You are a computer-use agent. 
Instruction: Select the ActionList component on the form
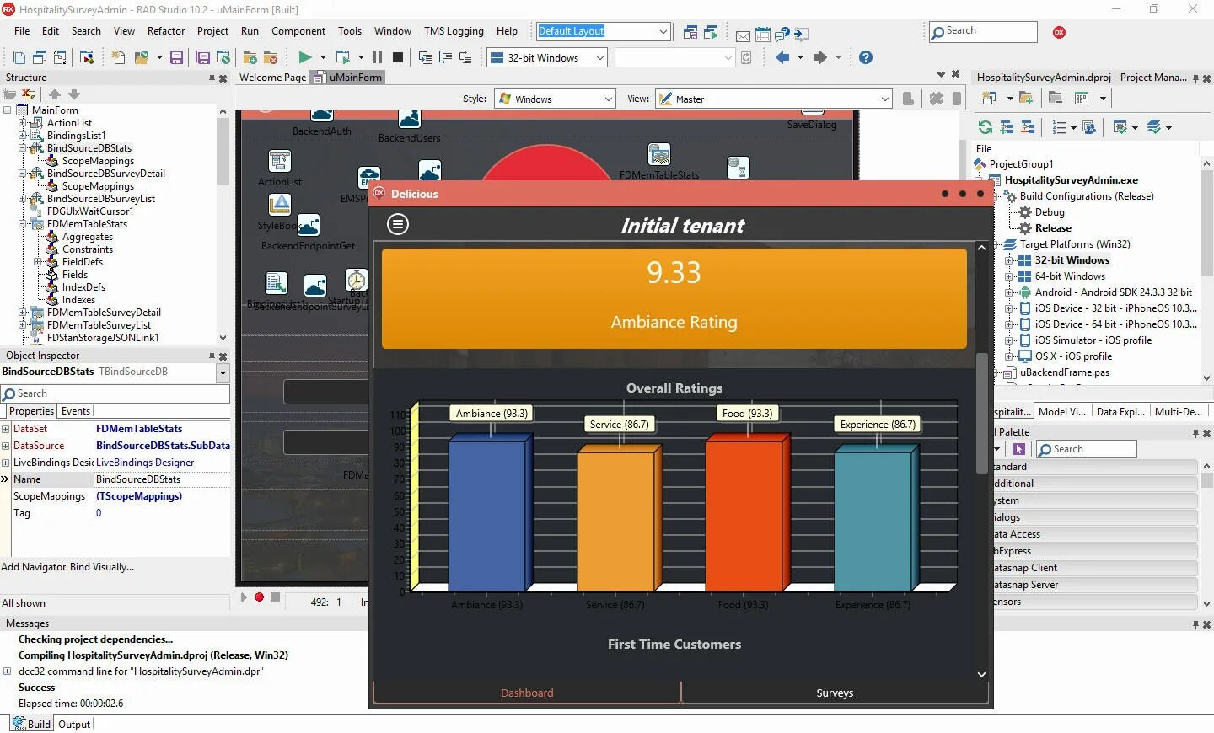[x=280, y=161]
